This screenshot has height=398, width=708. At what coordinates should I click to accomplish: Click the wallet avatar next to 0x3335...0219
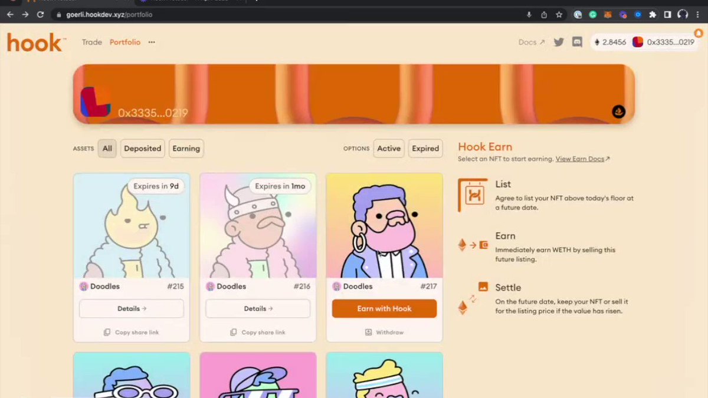click(x=638, y=42)
